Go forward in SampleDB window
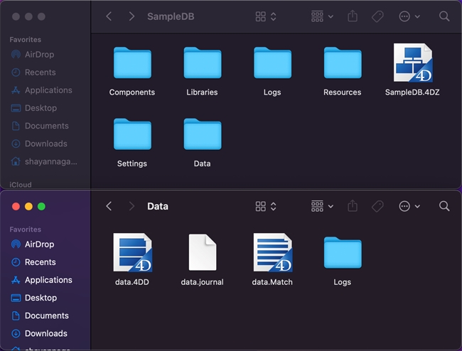The image size is (462, 351). click(x=131, y=16)
